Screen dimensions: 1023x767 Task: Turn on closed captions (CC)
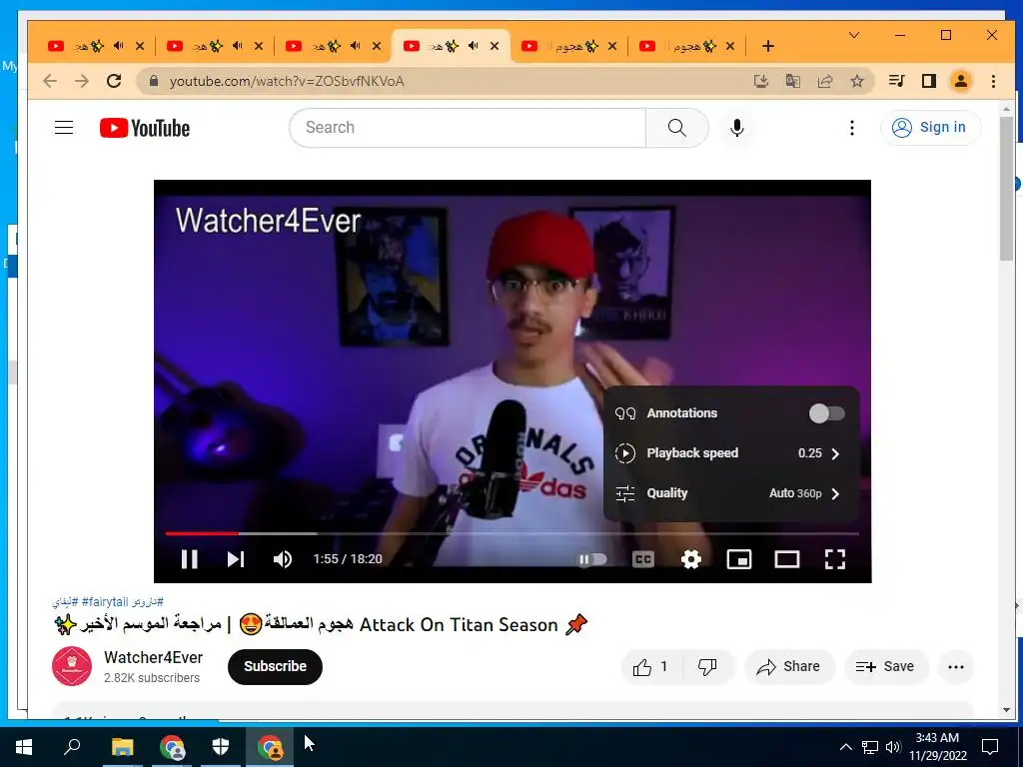coord(642,559)
